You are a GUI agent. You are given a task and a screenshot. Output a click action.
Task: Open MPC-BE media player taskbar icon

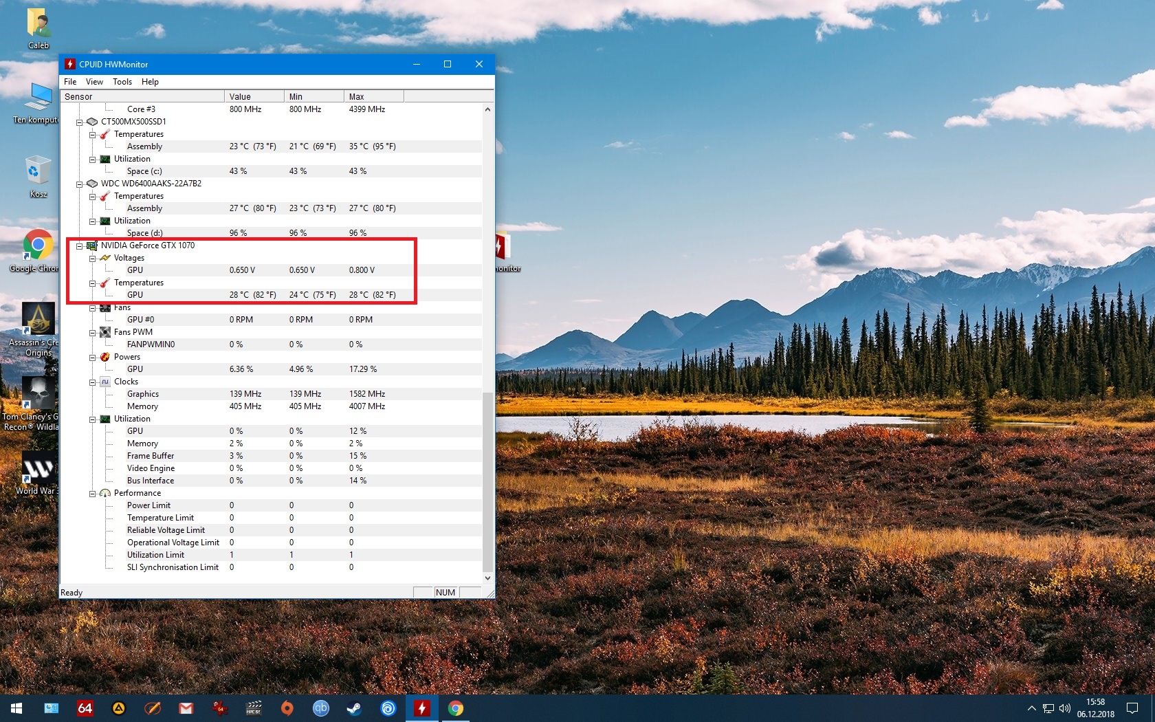coord(253,708)
